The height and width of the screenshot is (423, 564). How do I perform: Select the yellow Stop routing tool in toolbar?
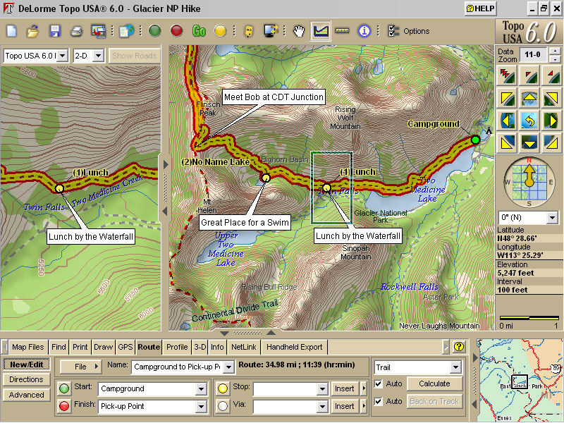point(220,31)
